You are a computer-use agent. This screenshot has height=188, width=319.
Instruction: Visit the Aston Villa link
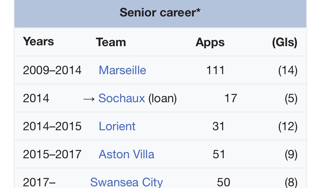[x=126, y=154]
